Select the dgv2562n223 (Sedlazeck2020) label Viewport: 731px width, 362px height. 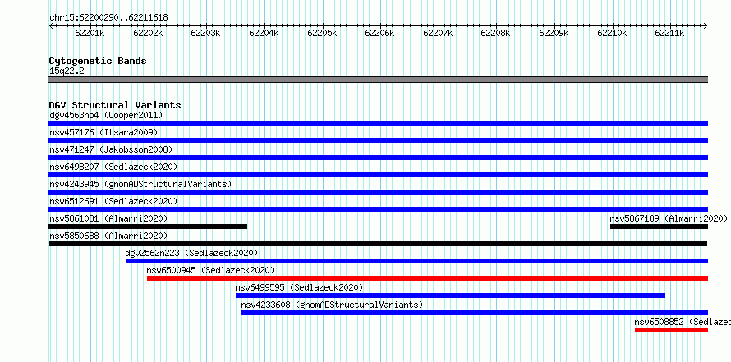[191, 254]
